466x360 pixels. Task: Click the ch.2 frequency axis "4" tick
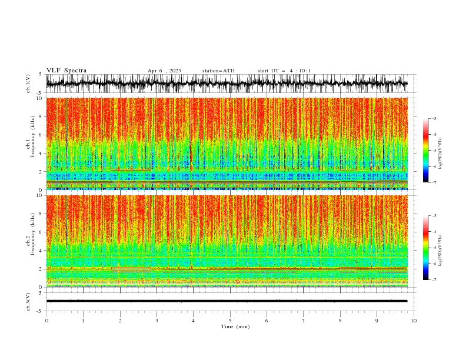(x=41, y=251)
